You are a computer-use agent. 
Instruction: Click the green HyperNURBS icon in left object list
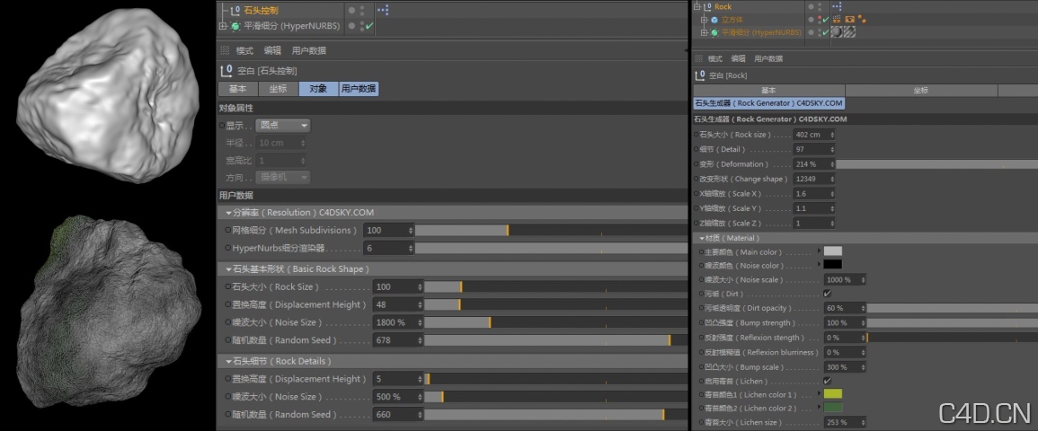[235, 26]
